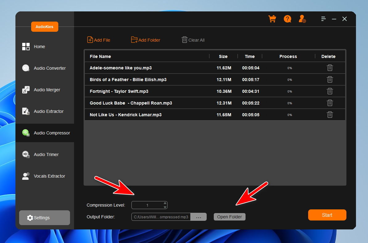Click Time column header
Viewport: 368px width, 243px height.
click(250, 56)
